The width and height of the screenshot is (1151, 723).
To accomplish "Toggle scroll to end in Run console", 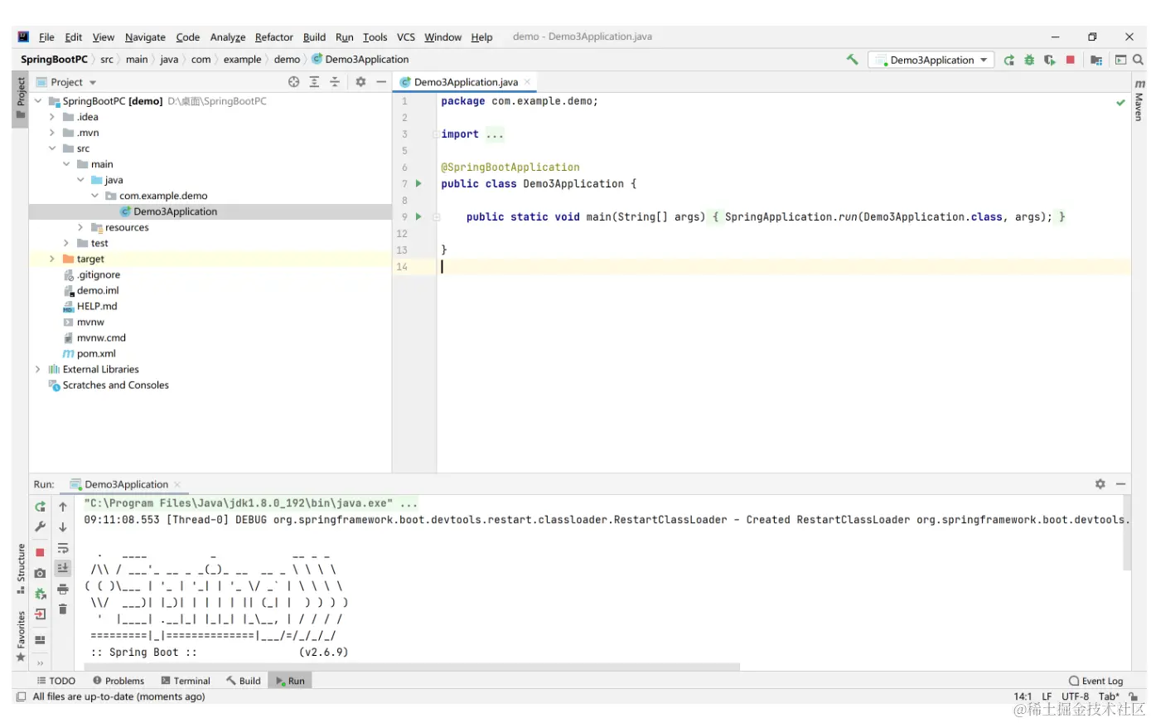I will (x=63, y=568).
